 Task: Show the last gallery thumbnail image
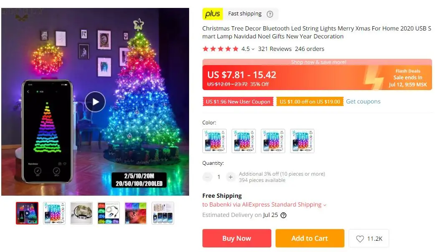(x=163, y=213)
